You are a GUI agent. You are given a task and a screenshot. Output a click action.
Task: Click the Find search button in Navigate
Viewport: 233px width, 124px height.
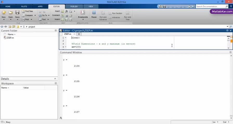click(x=42, y=19)
